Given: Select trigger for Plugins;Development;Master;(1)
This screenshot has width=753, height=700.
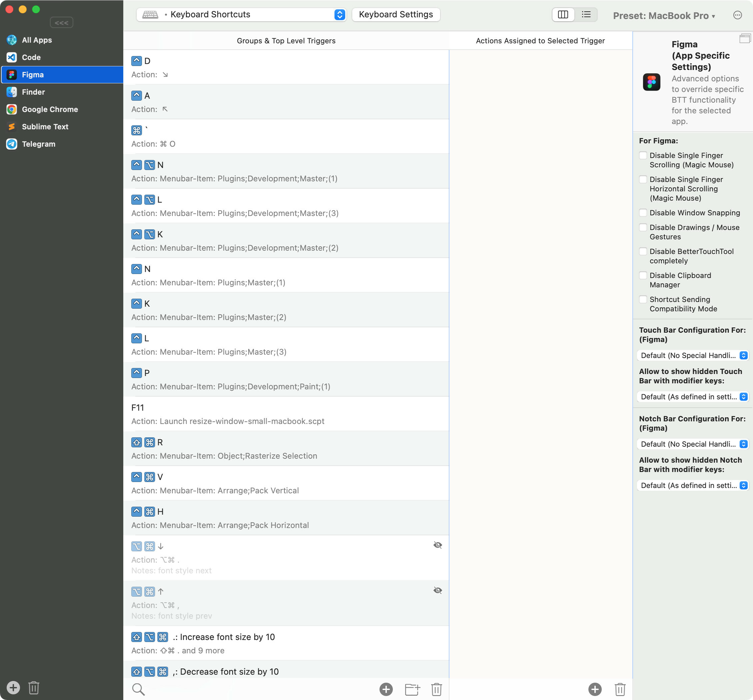Looking at the screenshot, I should pos(286,171).
